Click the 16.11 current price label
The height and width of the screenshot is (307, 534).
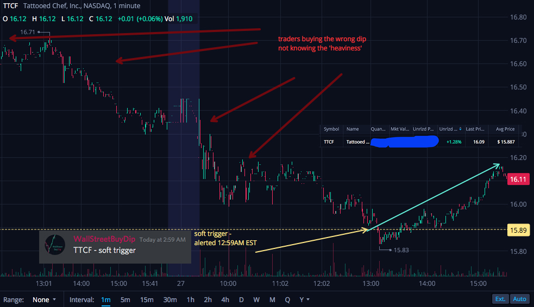[518, 179]
